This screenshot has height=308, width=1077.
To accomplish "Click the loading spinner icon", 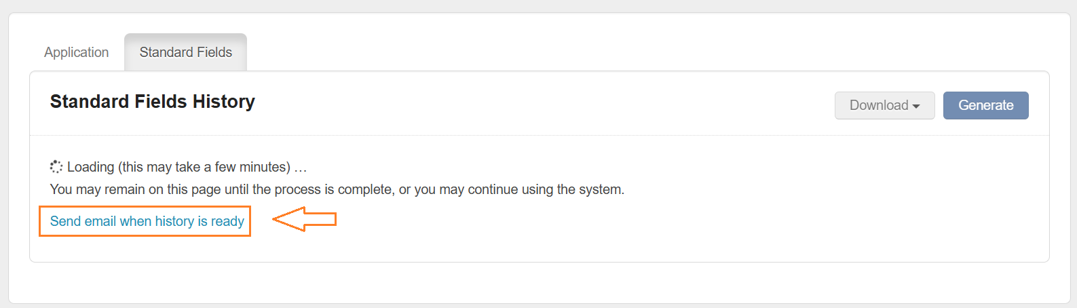I will [56, 166].
